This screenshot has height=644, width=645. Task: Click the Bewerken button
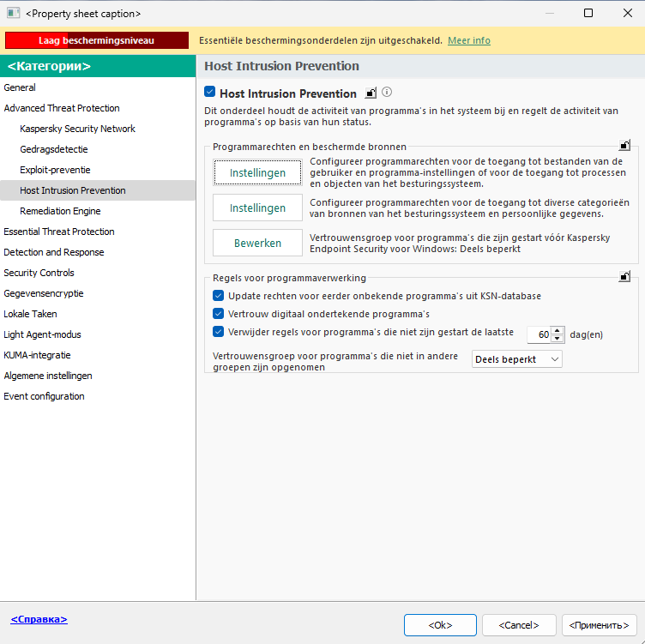click(x=257, y=244)
